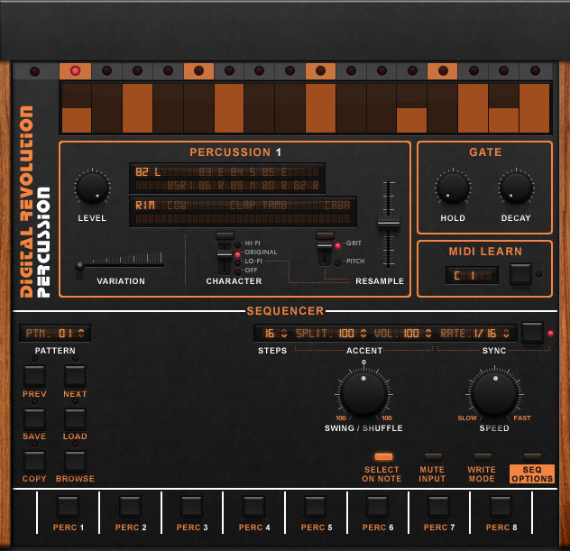Select the PERC 4 pad
This screenshot has width=570, height=551.
tap(253, 507)
